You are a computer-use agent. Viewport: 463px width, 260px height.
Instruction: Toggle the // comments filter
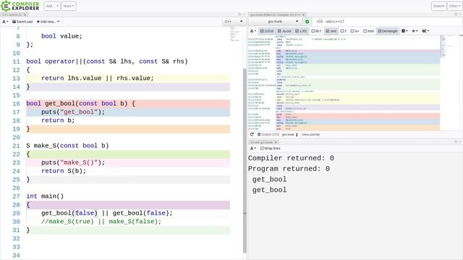click(343, 31)
